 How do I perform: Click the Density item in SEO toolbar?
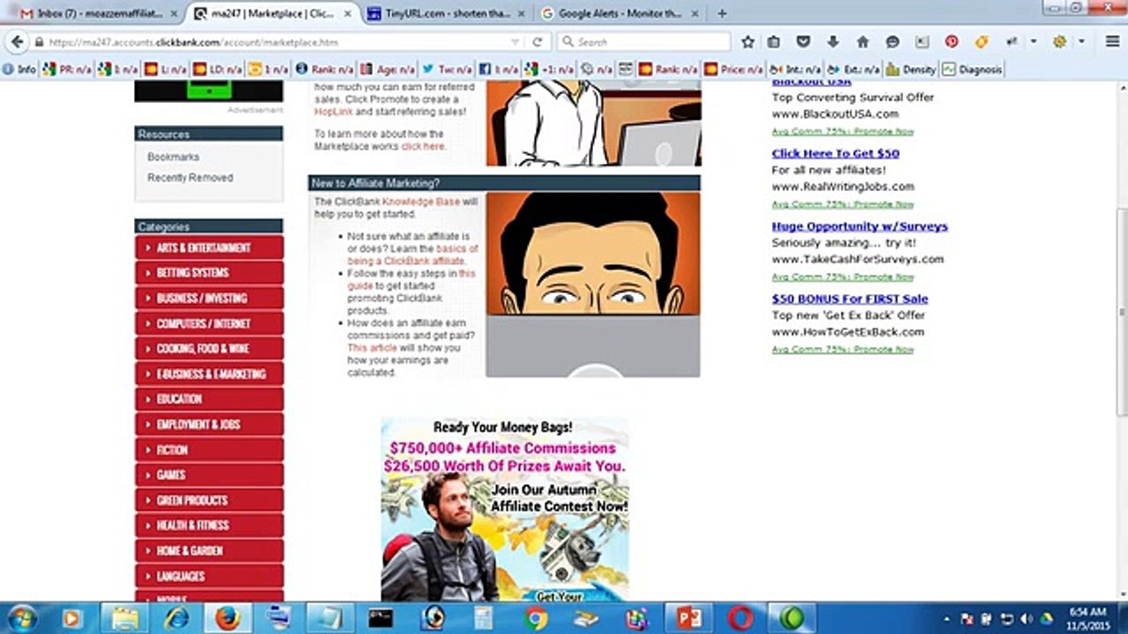point(911,69)
